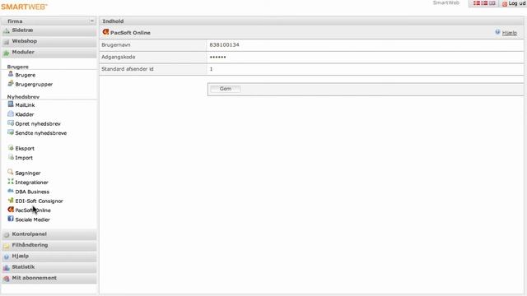The width and height of the screenshot is (527, 296).
Task: Click the Adgangskode password field
Action: [x=366, y=57]
